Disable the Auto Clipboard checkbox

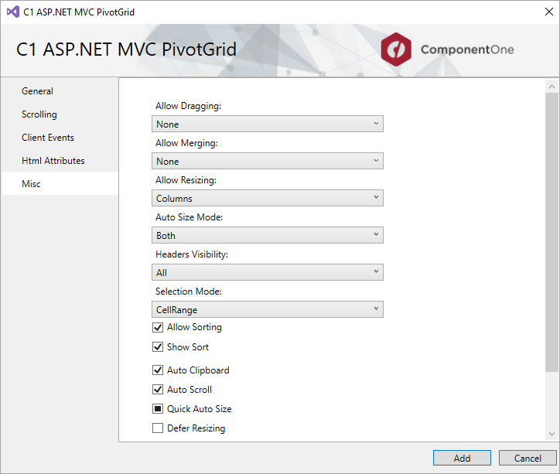pyautogui.click(x=158, y=370)
